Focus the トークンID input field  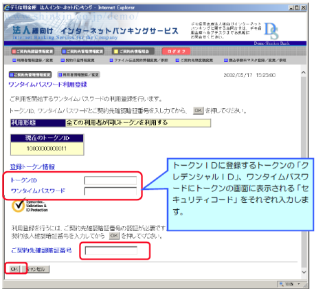click(x=111, y=180)
